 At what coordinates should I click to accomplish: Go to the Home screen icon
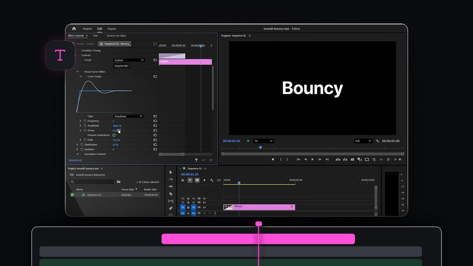pos(74,29)
